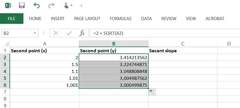
Task: Click the Excel application icon
Action: pos(8,6)
